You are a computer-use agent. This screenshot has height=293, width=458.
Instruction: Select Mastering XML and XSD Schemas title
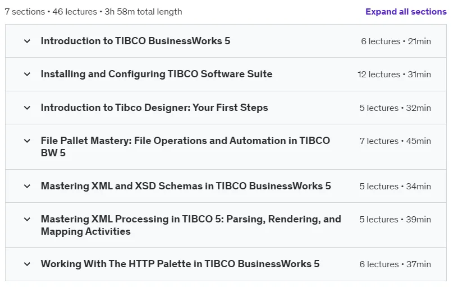coord(186,186)
